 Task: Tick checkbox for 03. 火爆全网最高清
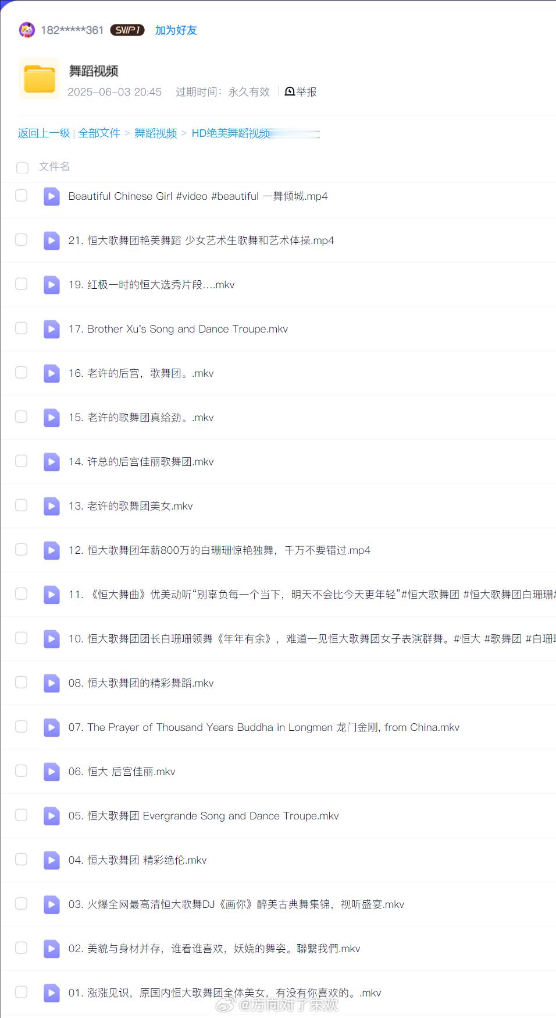pos(22,903)
